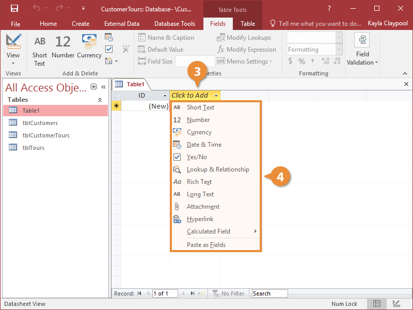Click the Yes/No checkbox button in ribbon
Viewport: 413px width, 310px height.
(109, 49)
